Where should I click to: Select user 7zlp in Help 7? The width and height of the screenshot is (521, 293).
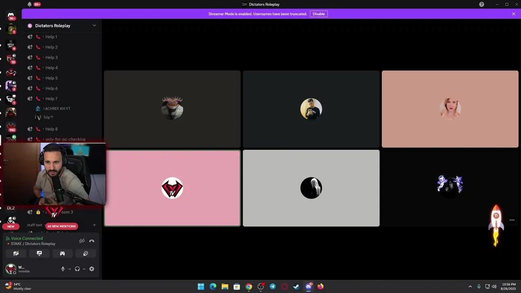49,117
